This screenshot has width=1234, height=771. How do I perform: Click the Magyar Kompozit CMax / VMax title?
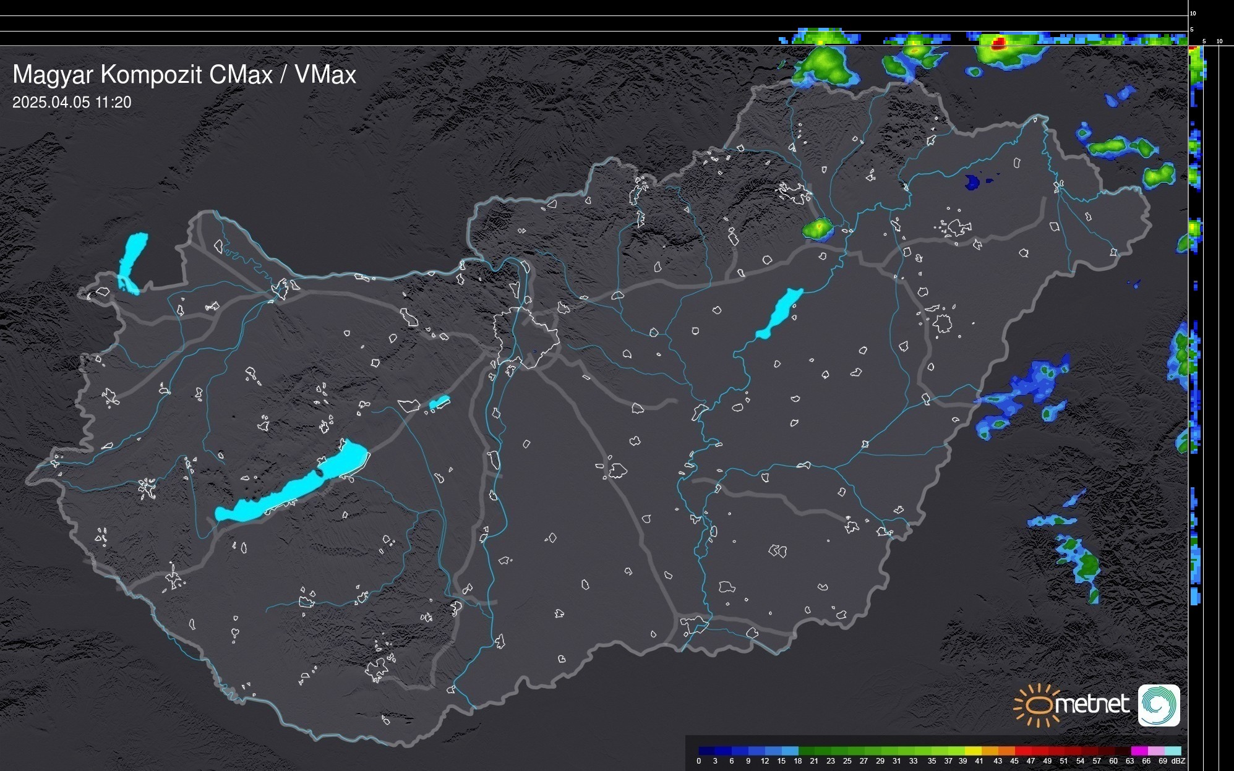[x=184, y=75]
